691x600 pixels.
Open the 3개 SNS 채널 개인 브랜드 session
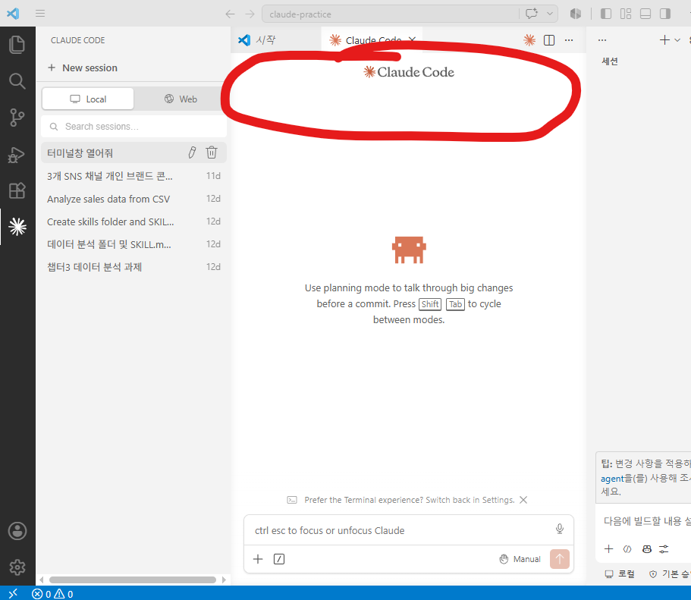click(134, 176)
